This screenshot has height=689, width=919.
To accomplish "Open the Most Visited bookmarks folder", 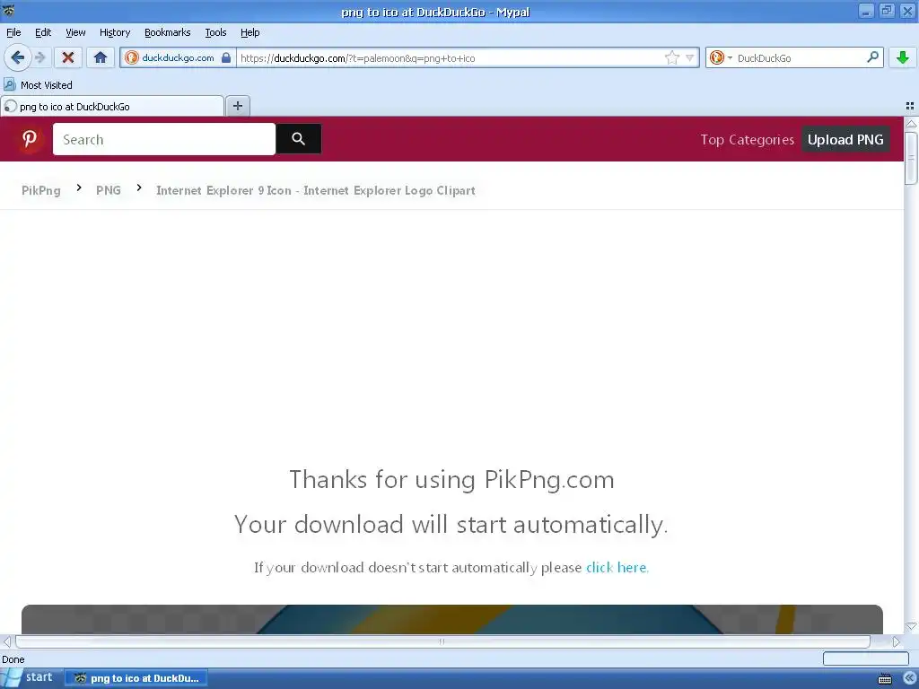I will [38, 85].
